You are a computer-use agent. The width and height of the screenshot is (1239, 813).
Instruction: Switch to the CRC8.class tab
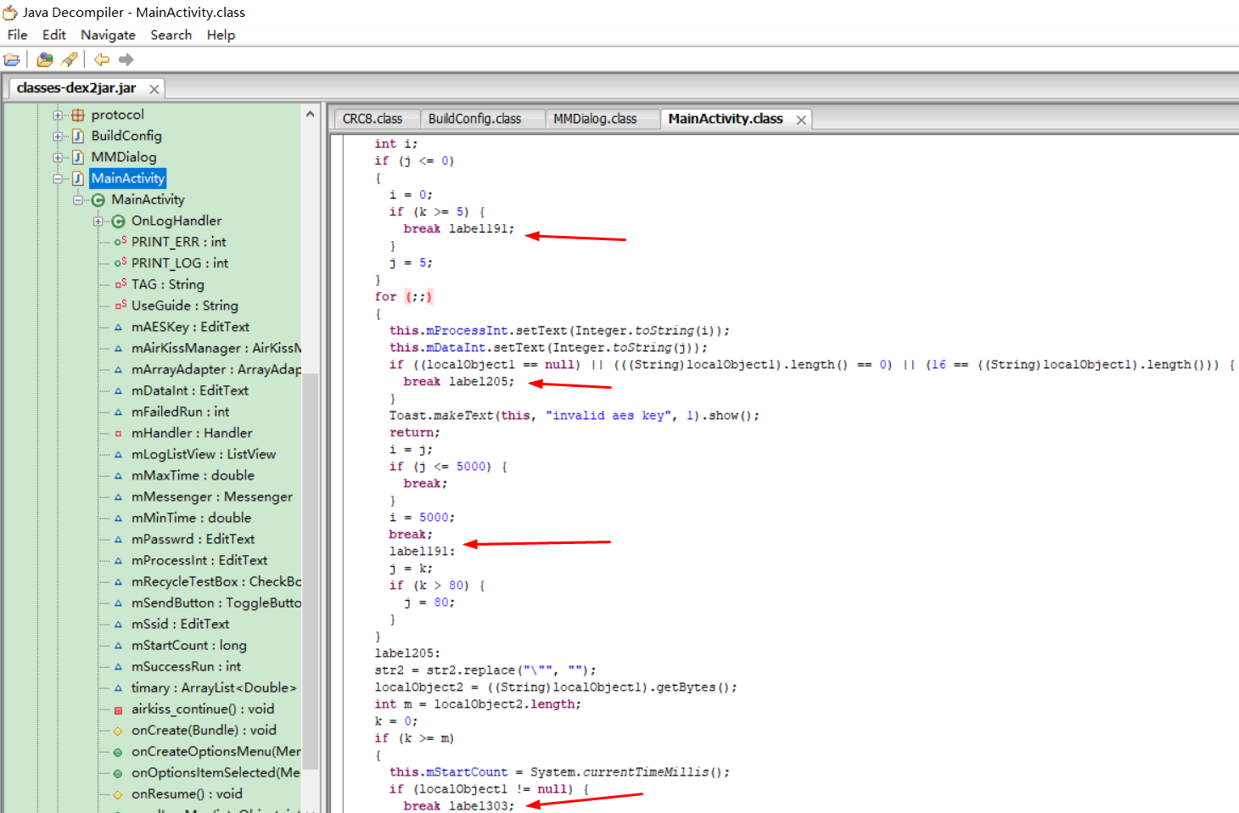point(373,119)
